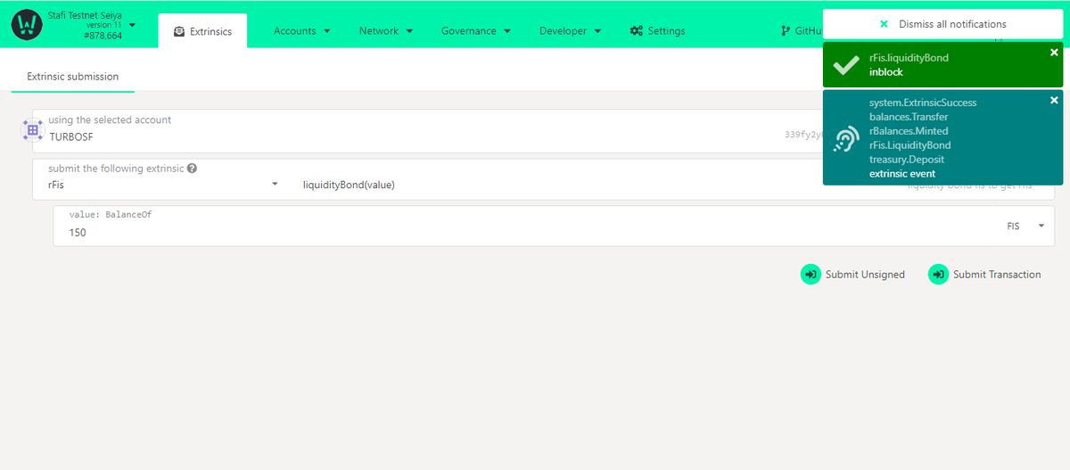Click the GitHub branch icon
Screen dimensions: 1070x470
pyautogui.click(x=785, y=31)
